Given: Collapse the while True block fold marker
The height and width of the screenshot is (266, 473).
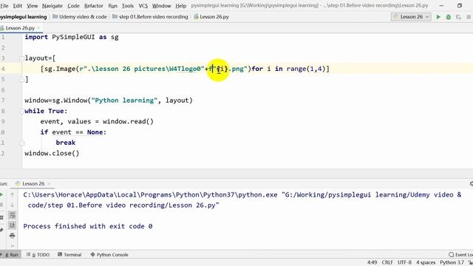Looking at the screenshot, I should [21, 111].
